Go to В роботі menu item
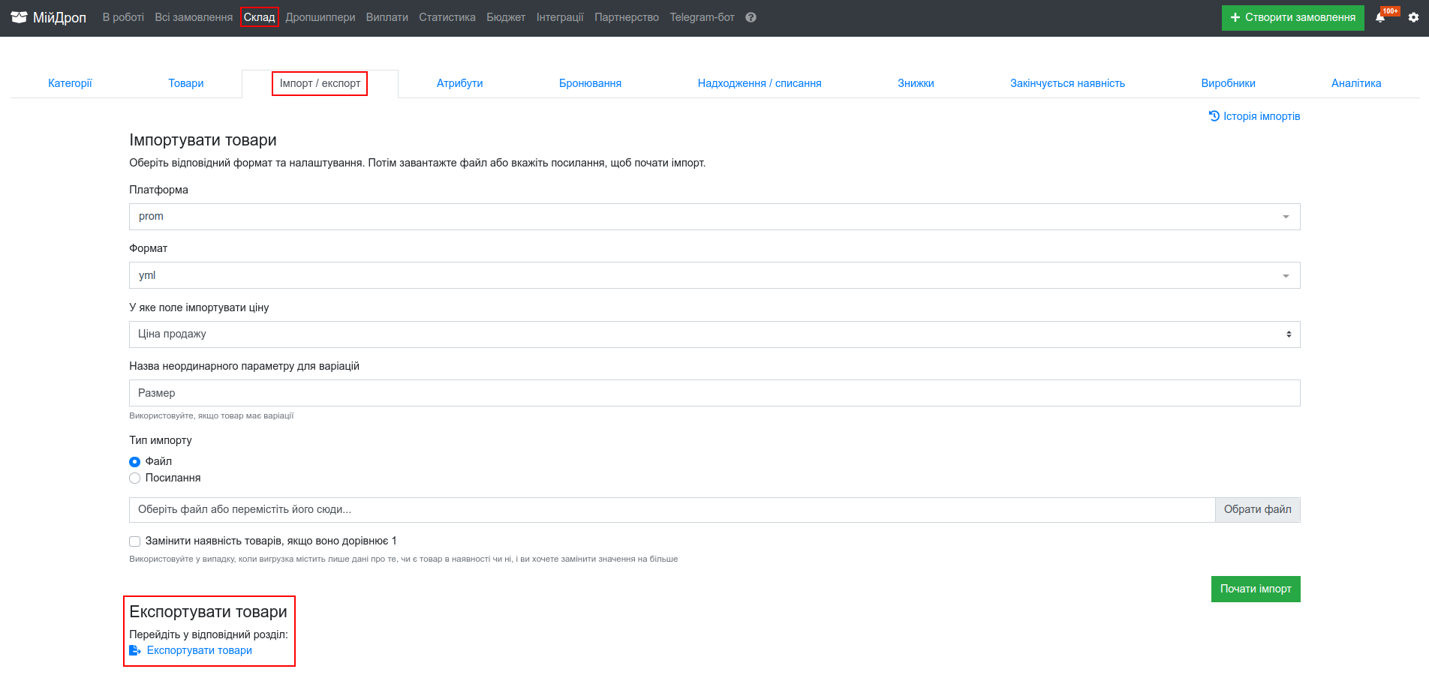The height and width of the screenshot is (681, 1429). tap(123, 17)
